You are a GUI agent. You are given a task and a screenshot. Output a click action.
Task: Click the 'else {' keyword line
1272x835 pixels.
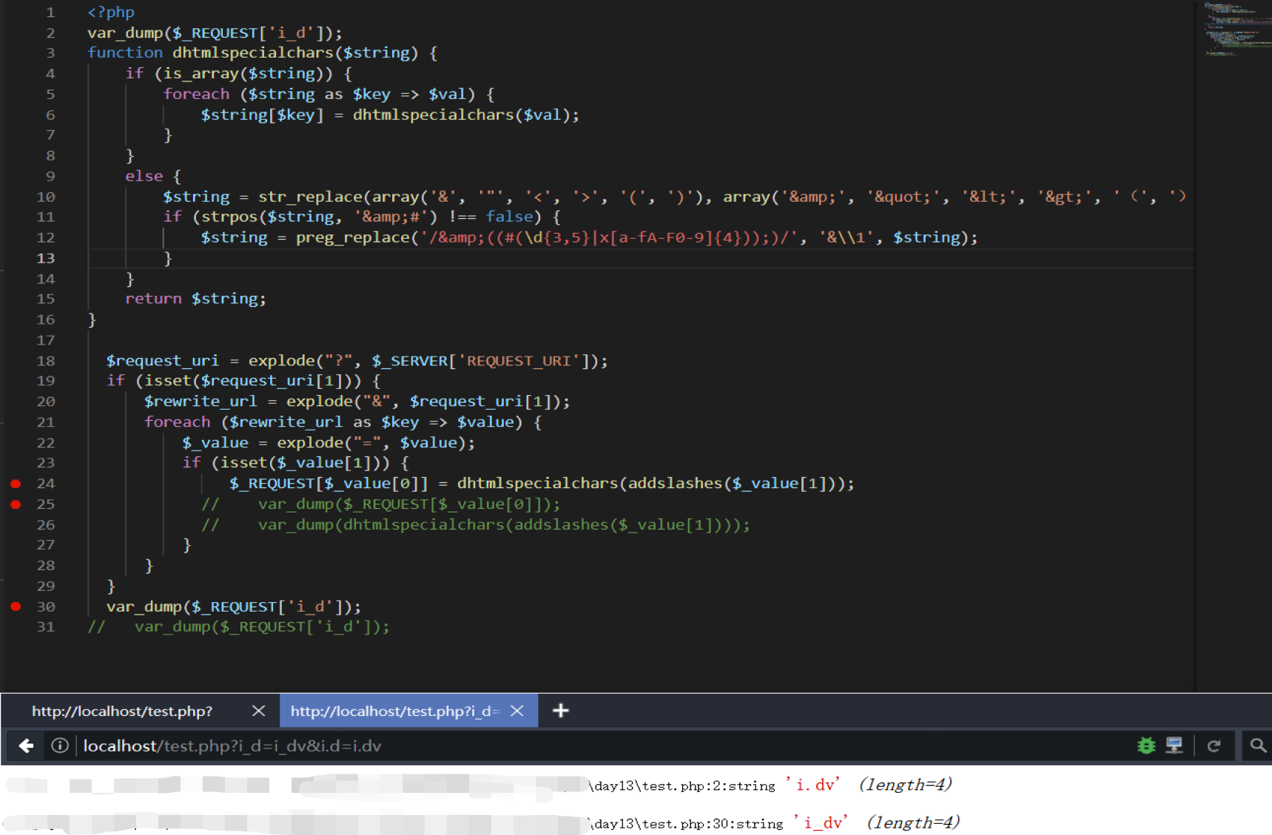tap(153, 176)
